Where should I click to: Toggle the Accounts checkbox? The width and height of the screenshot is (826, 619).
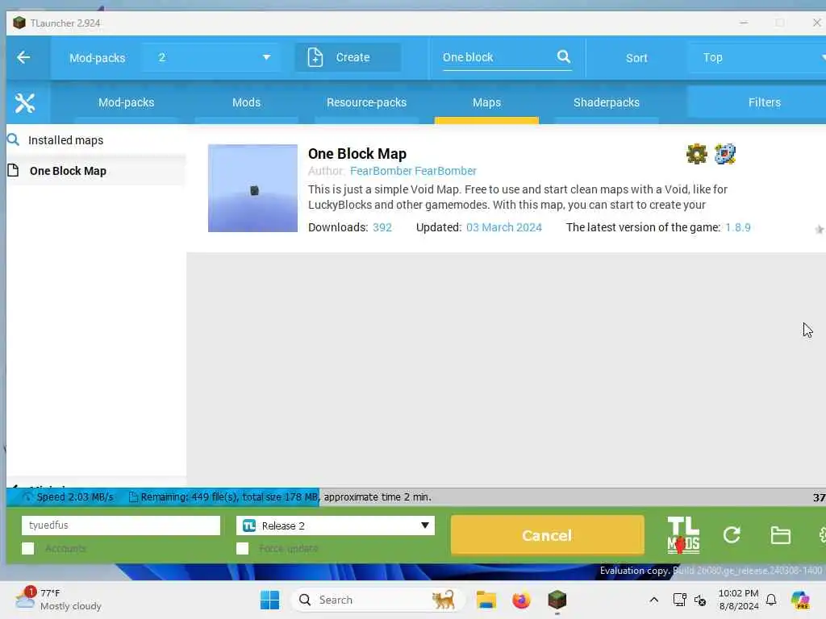pos(28,548)
